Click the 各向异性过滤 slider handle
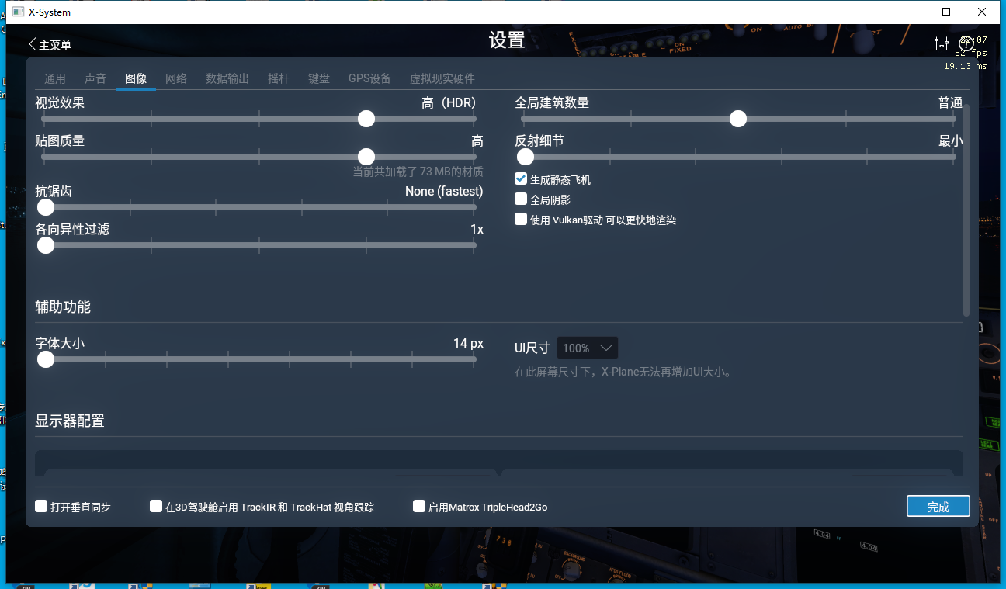Screen dimensions: 1006x589 (x=46, y=245)
